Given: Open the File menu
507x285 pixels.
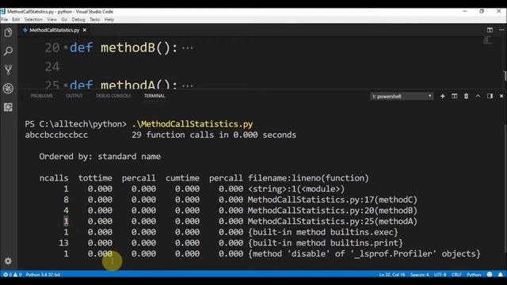Looking at the screenshot, I should pyautogui.click(x=5, y=19).
